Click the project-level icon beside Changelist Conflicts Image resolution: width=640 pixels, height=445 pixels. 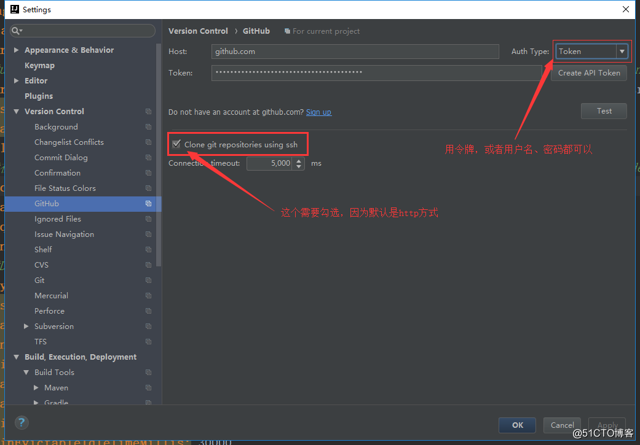[149, 142]
